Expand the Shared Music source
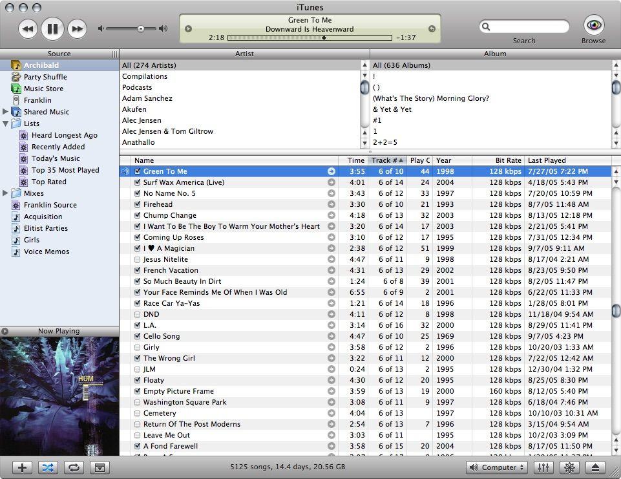The width and height of the screenshot is (621, 479). 6,112
